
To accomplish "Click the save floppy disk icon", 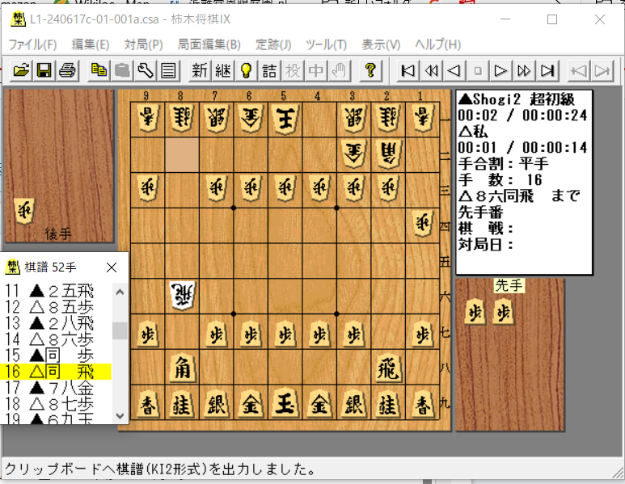I will pos(44,70).
